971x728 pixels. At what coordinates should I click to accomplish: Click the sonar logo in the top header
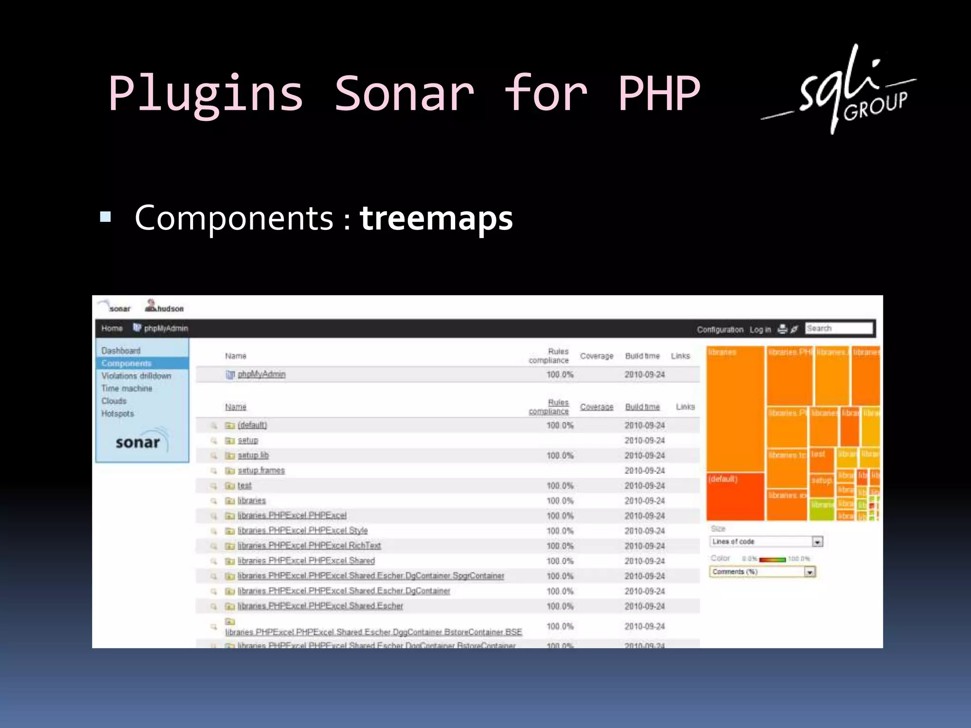tap(114, 306)
